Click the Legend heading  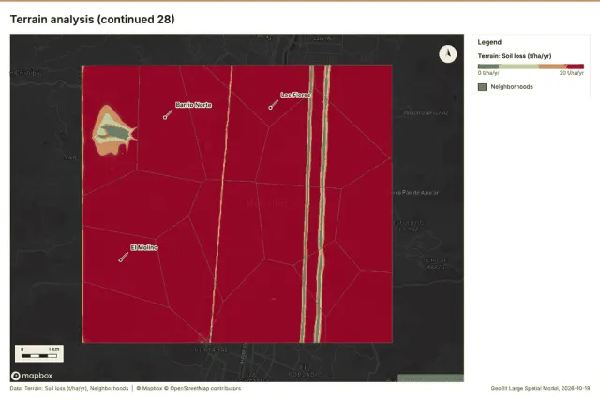click(x=489, y=42)
